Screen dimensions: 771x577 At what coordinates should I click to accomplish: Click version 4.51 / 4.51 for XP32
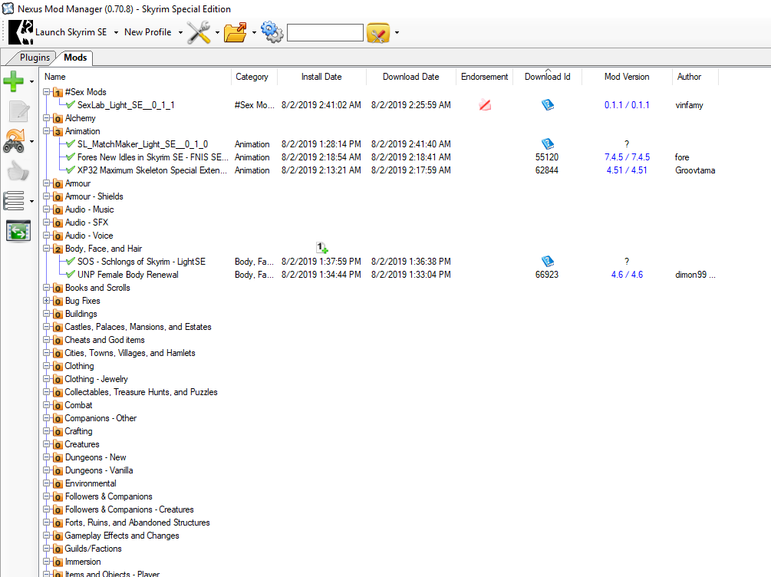click(x=627, y=170)
